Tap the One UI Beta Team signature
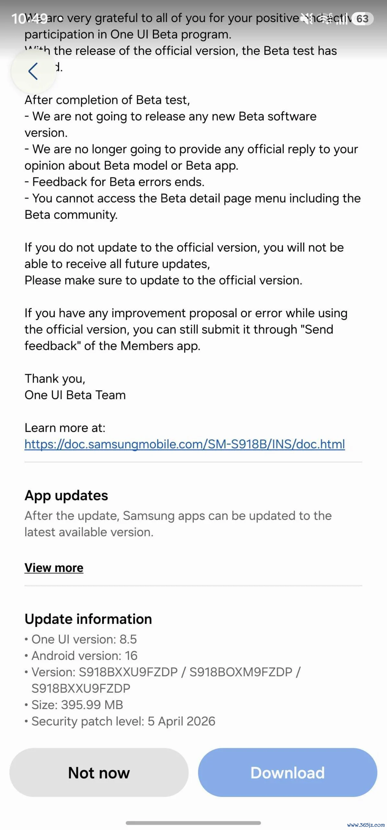The height and width of the screenshot is (830, 387). point(75,395)
